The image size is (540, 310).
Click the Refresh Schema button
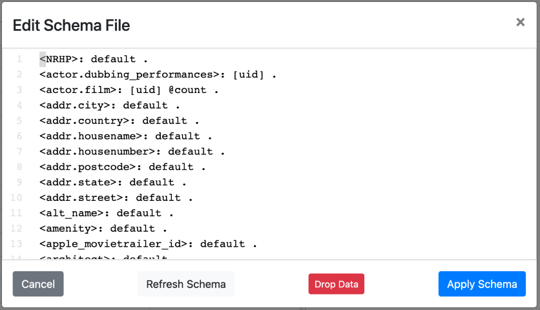pyautogui.click(x=186, y=284)
